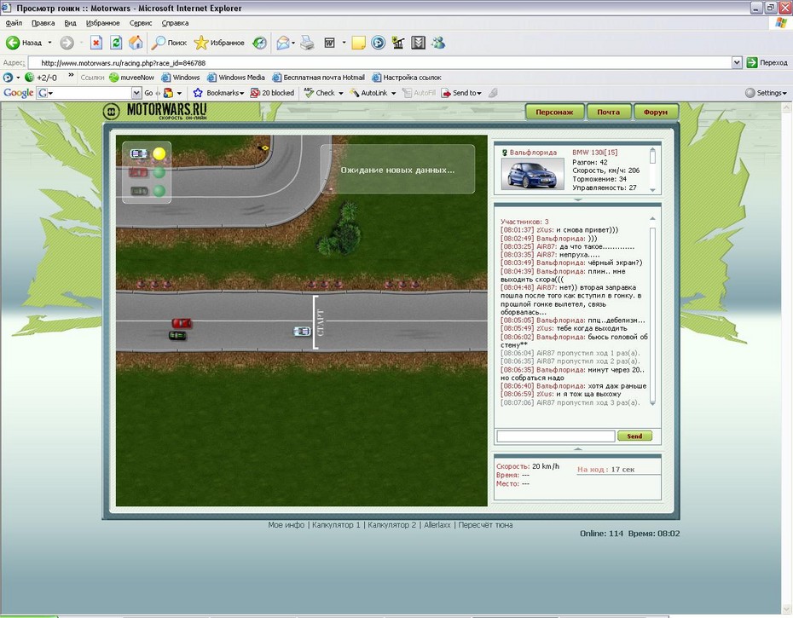Open the Калкулятор 1 link
Viewport: 793px width, 618px height.
336,525
